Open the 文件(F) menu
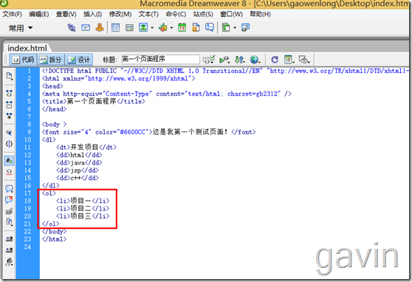 point(12,14)
